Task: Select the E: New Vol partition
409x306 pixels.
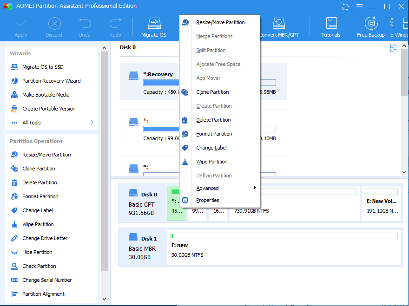Action: coord(382,203)
